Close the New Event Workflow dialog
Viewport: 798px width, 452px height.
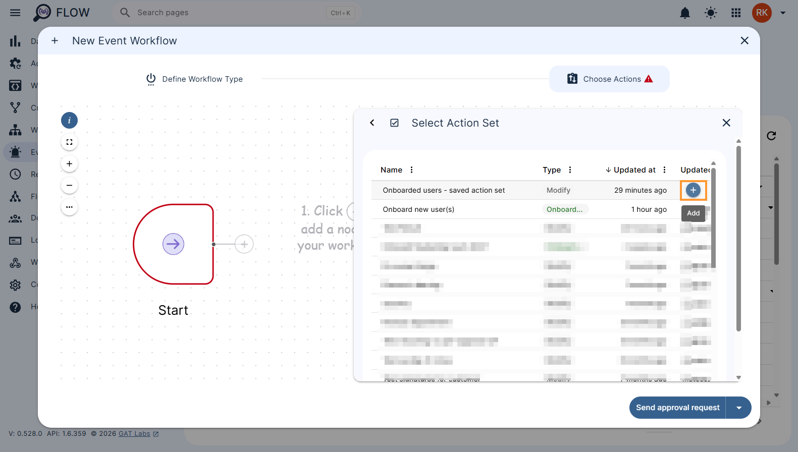pyautogui.click(x=744, y=40)
